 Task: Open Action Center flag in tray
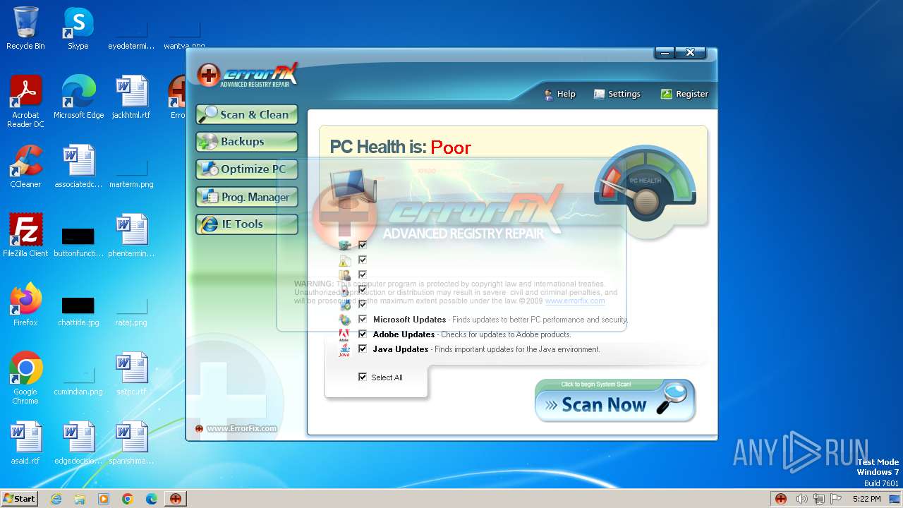[836, 499]
